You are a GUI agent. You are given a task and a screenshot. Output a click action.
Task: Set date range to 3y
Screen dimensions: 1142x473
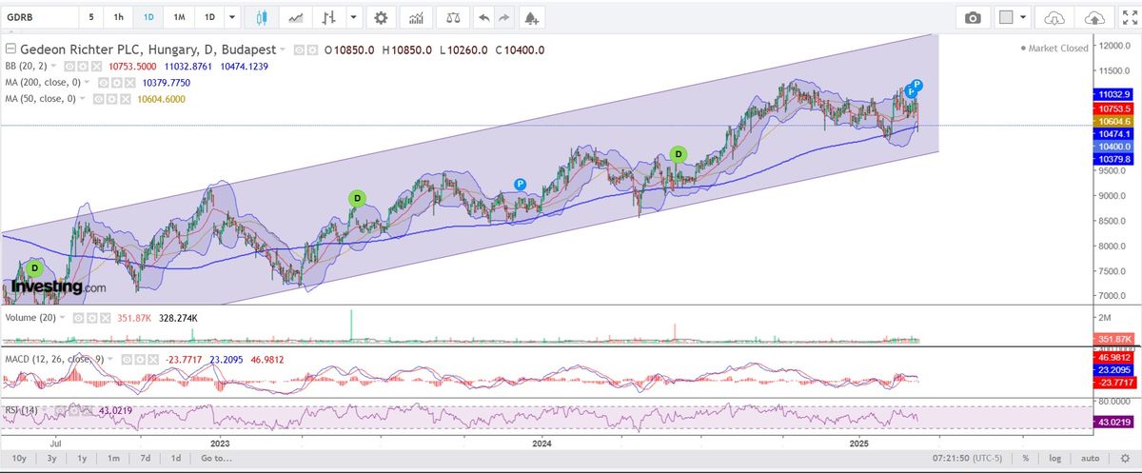(51, 458)
